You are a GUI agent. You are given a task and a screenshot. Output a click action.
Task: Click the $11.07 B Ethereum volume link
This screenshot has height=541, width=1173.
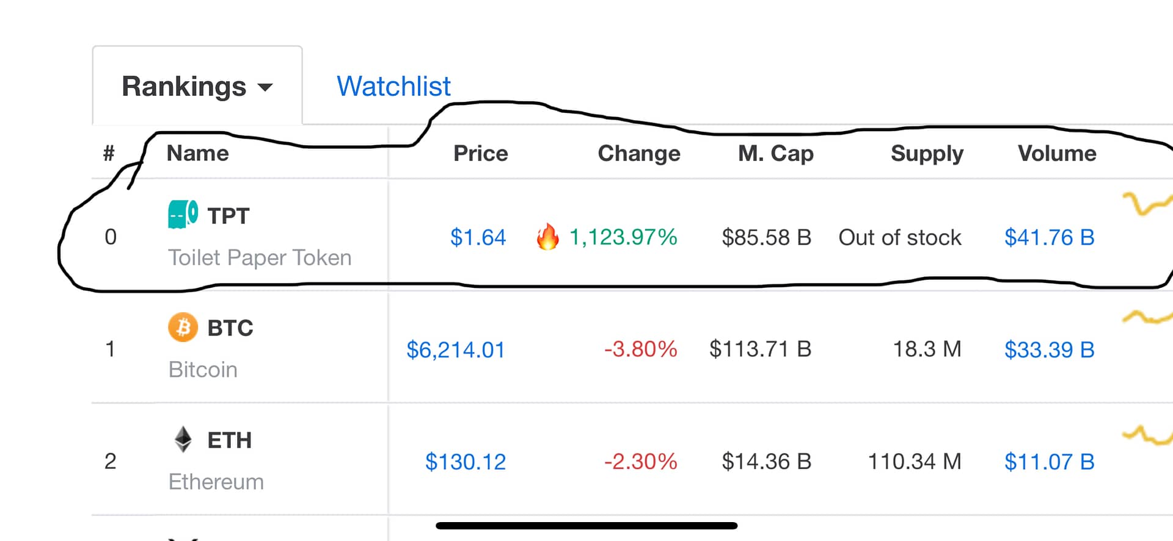(x=1049, y=462)
